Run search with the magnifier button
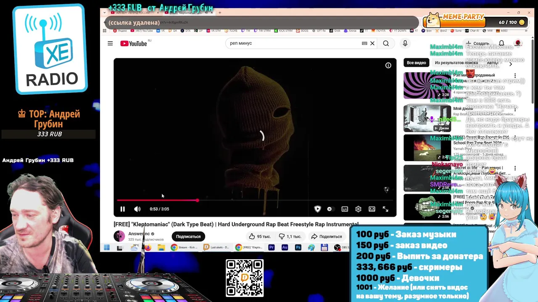The image size is (538, 302). click(x=386, y=43)
